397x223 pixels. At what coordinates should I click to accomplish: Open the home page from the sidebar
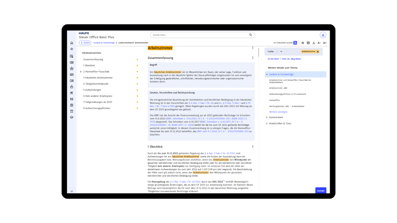(72, 43)
